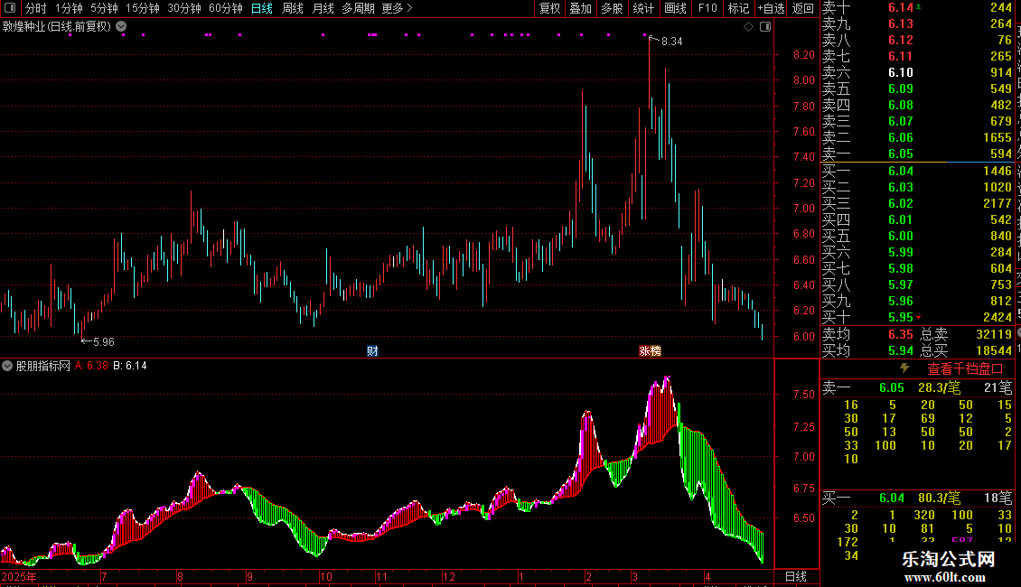
Task: Click indicator value B: 6.14
Action: click(129, 366)
